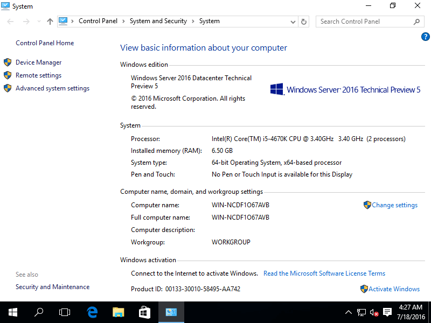431x323 pixels.
Task: Refresh the address bar location
Action: pyautogui.click(x=304, y=22)
